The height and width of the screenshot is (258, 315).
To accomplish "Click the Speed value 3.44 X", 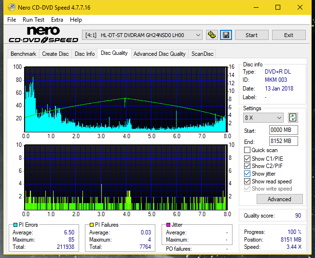I will (x=294, y=247).
